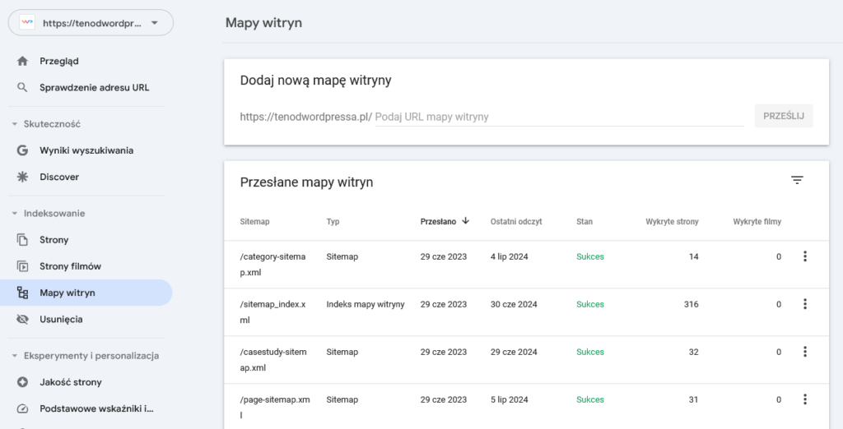This screenshot has width=843, height=429.
Task: Click the Strony filmów video icon
Action: (x=22, y=265)
